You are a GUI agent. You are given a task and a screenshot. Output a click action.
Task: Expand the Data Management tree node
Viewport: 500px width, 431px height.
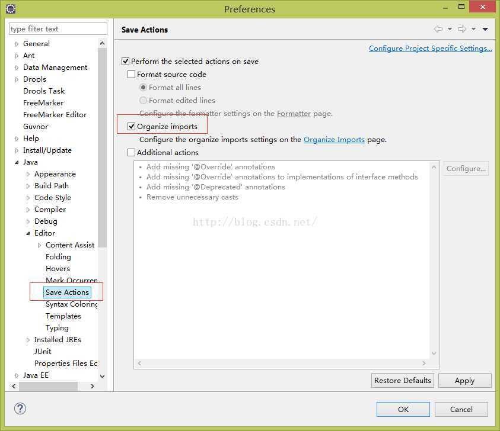pyautogui.click(x=17, y=67)
